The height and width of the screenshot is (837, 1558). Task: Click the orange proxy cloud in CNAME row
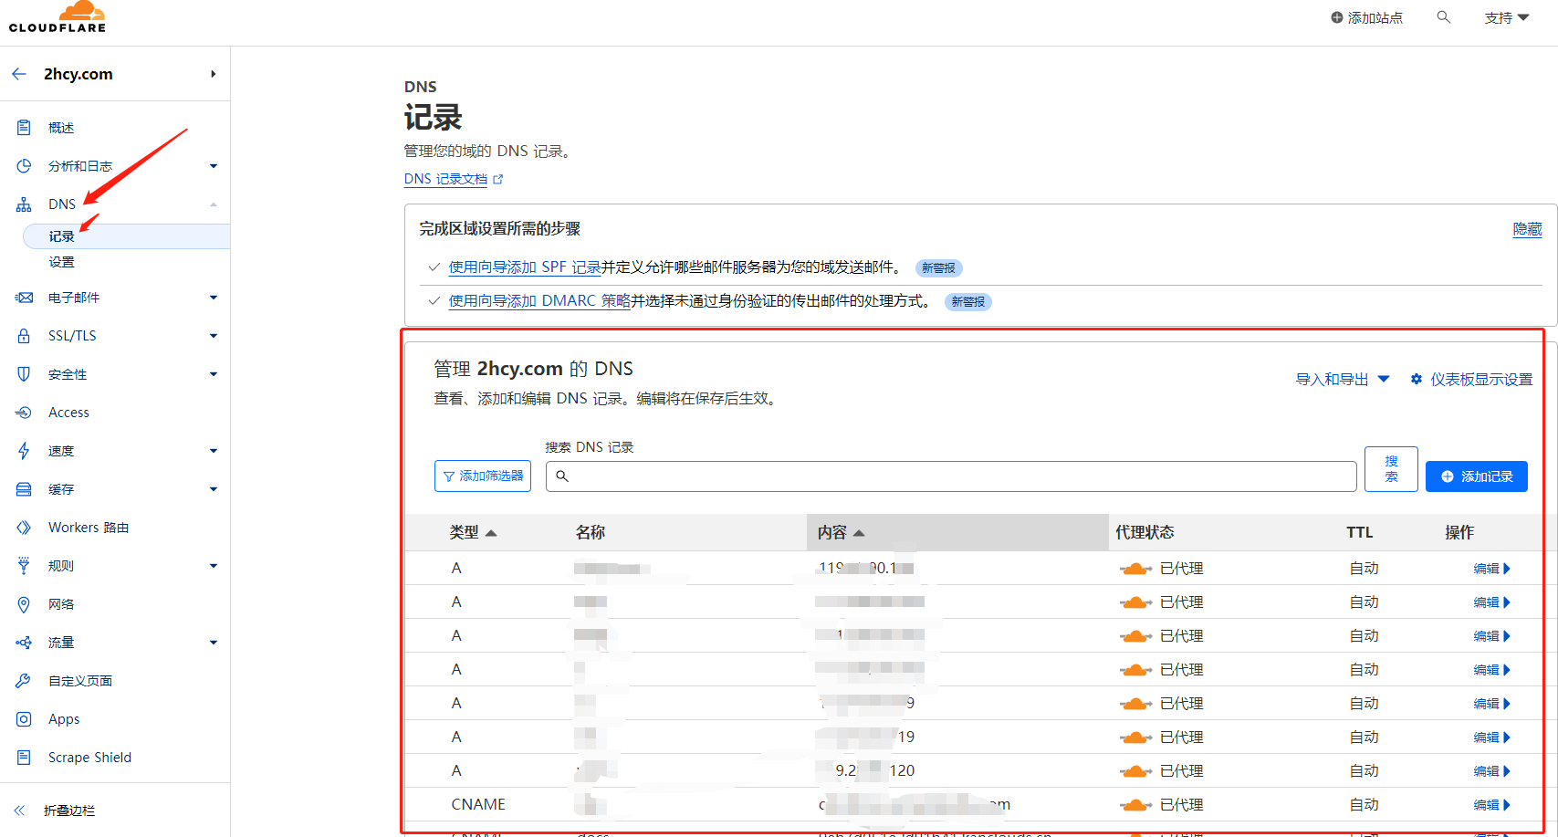pos(1135,805)
